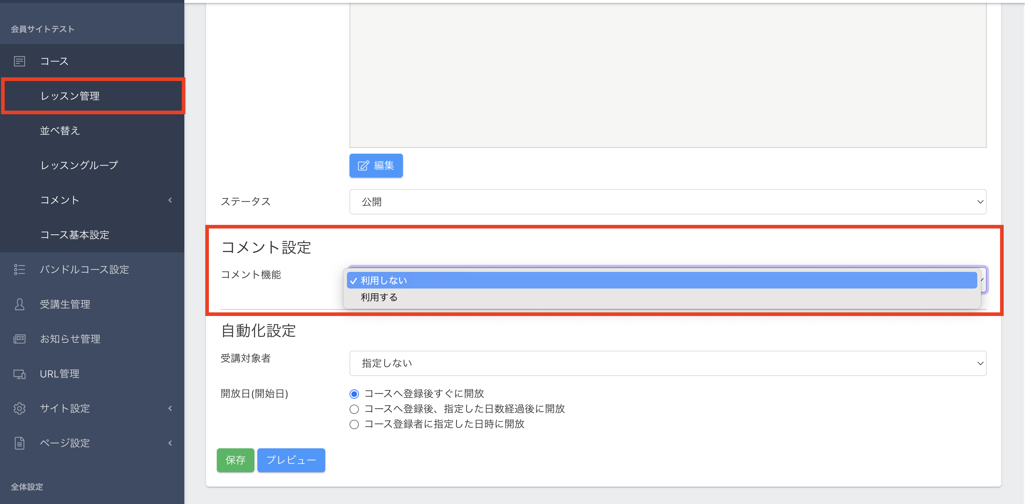Select コースへ登録後すぐに開放 radio option
Viewport: 1025px width, 504px height.
(x=354, y=394)
